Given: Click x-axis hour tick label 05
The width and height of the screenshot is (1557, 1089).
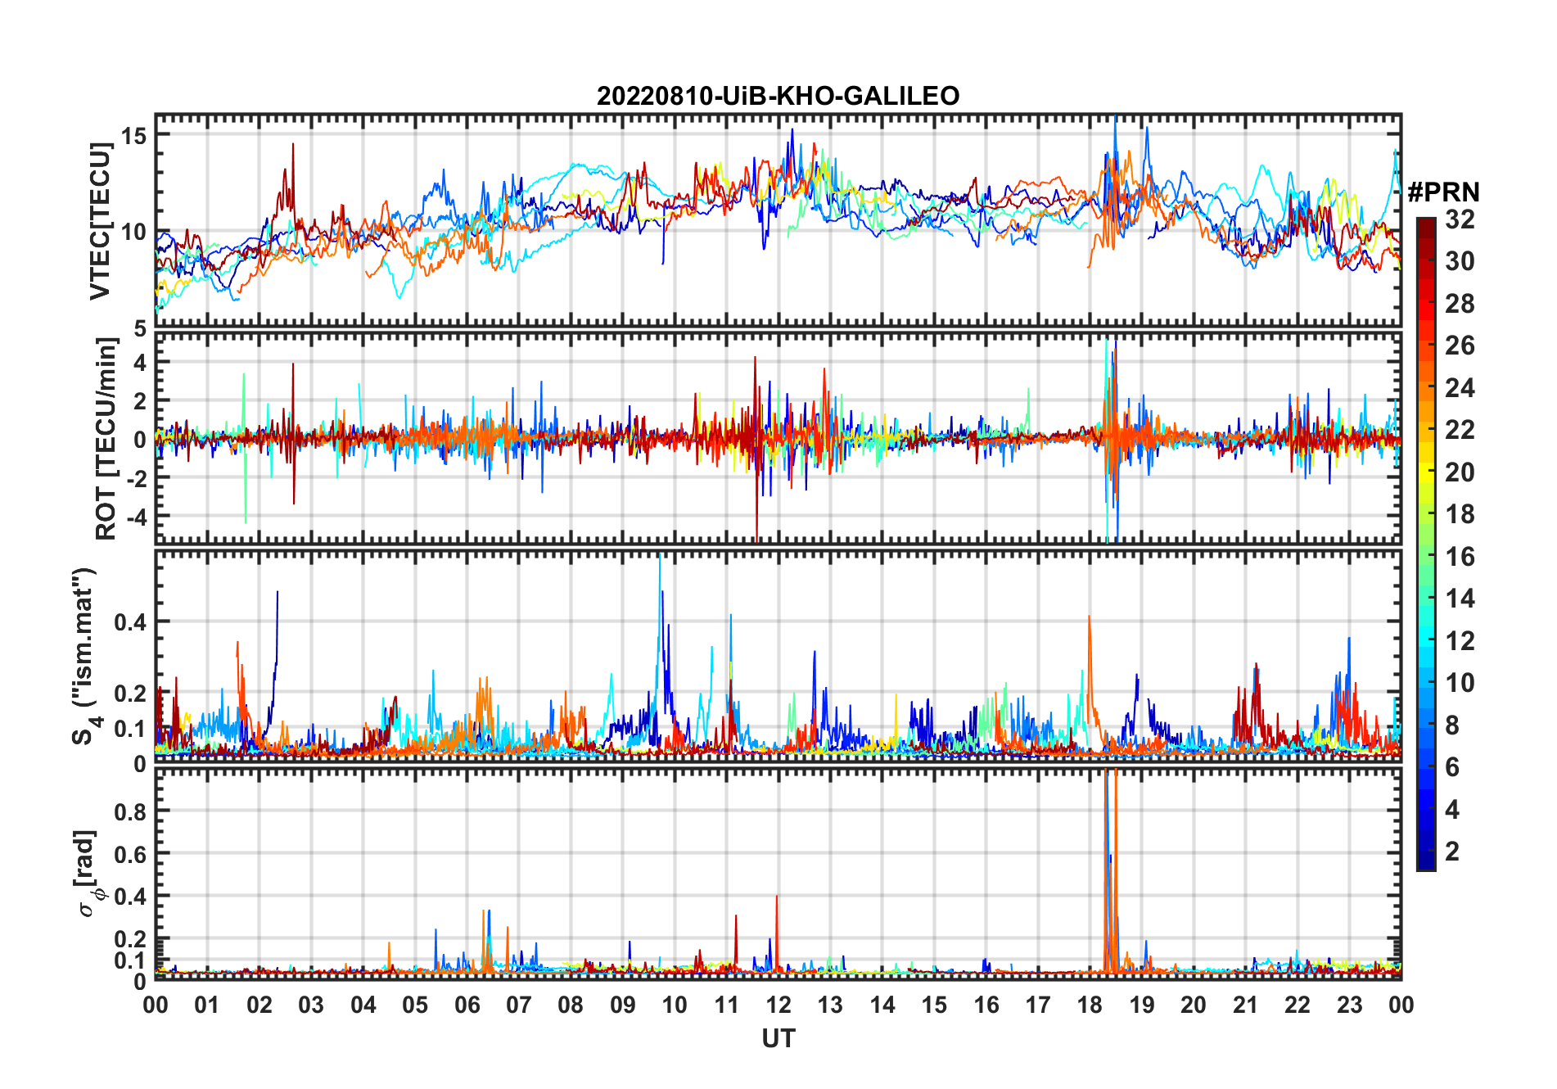Looking at the screenshot, I should (415, 1005).
